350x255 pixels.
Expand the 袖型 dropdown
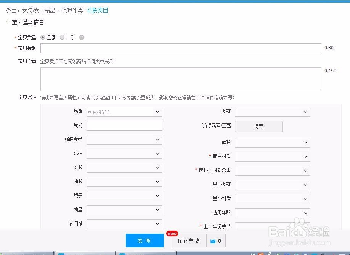pyautogui.click(x=124, y=210)
